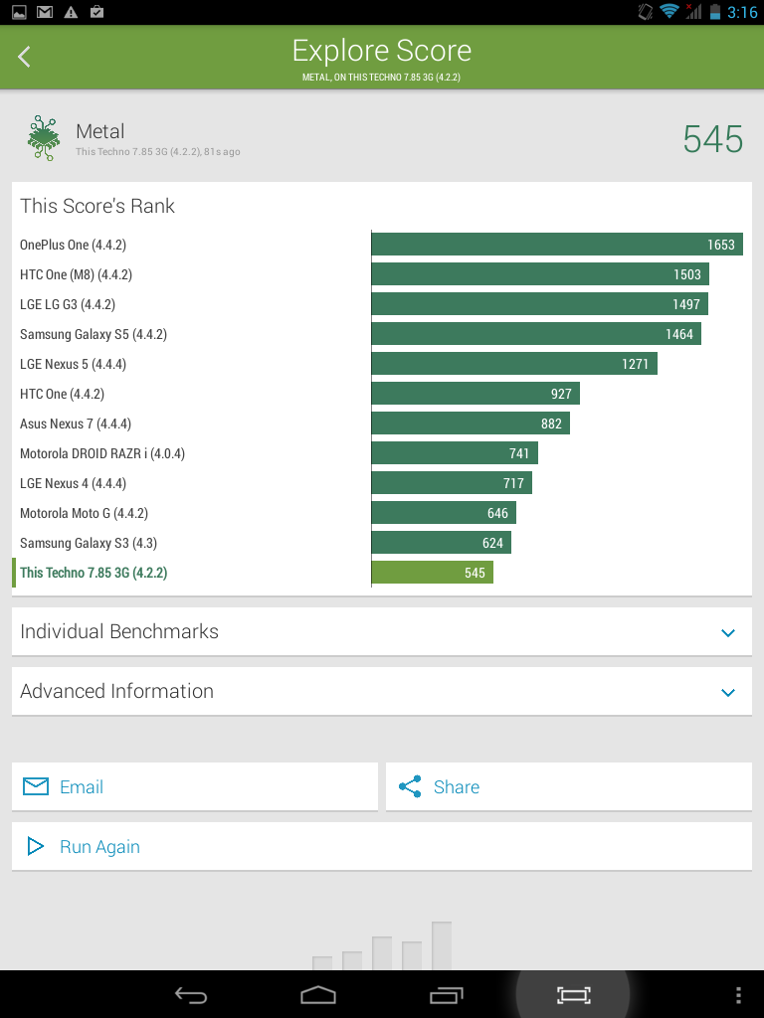Tap the Share button label
This screenshot has width=764, height=1018.
457,787
